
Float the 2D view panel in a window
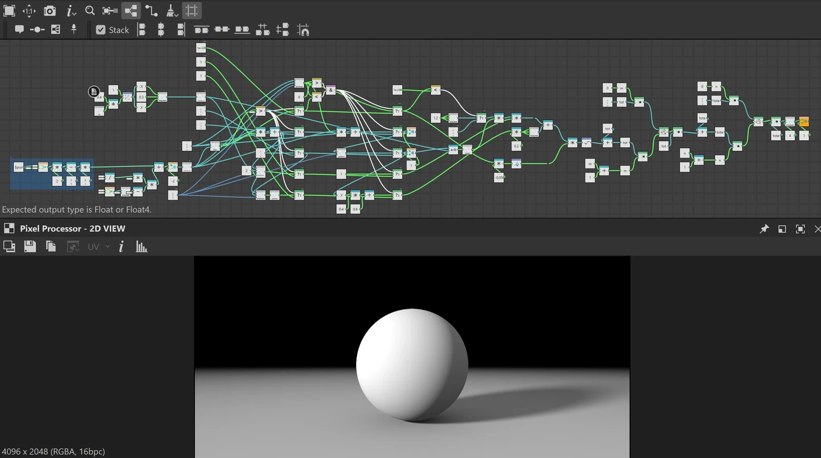point(782,229)
